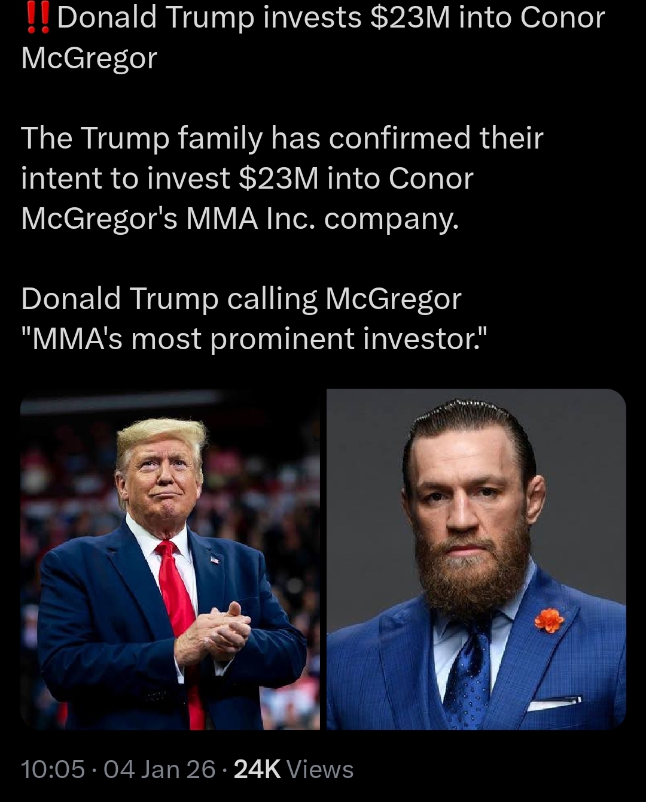Click the white pocket square on blue suit

(x=554, y=703)
